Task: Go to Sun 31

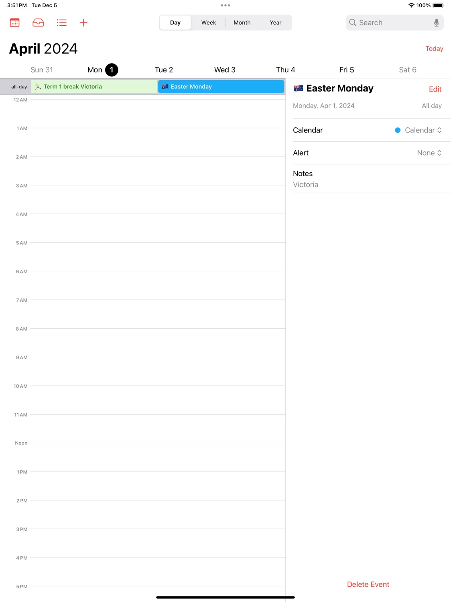Action: click(x=42, y=70)
